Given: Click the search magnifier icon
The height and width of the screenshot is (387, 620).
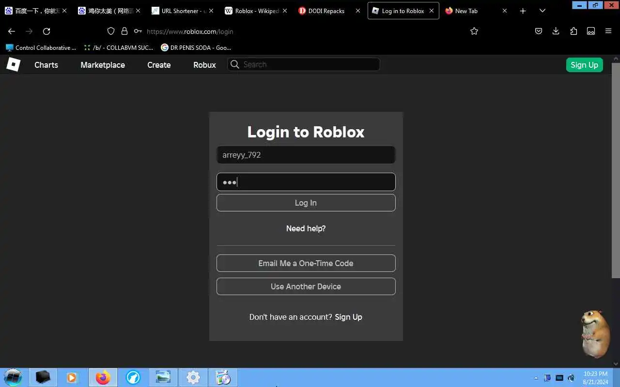Looking at the screenshot, I should [235, 64].
